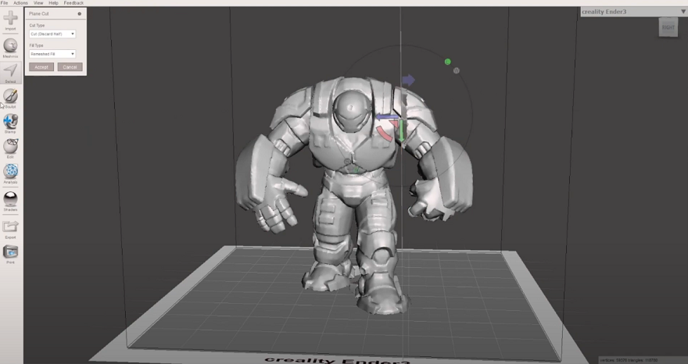Open the Shaders panel

click(x=10, y=199)
